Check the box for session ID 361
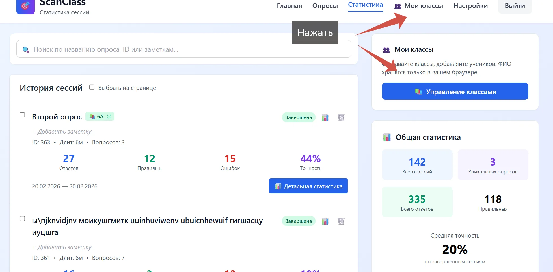This screenshot has width=553, height=272. point(22,219)
